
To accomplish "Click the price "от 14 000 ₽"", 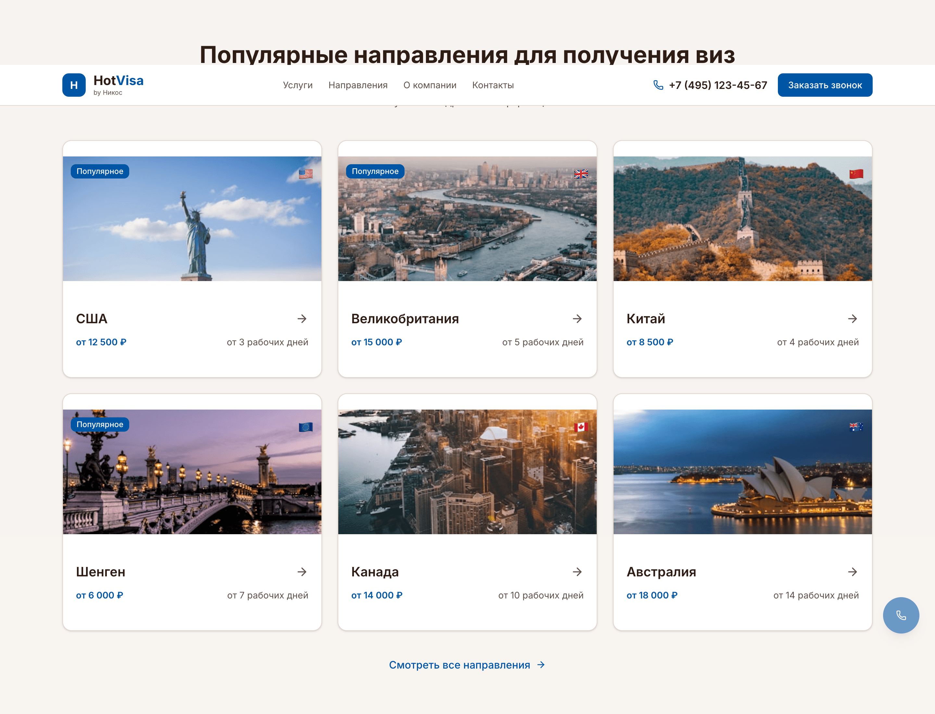I will [x=377, y=595].
